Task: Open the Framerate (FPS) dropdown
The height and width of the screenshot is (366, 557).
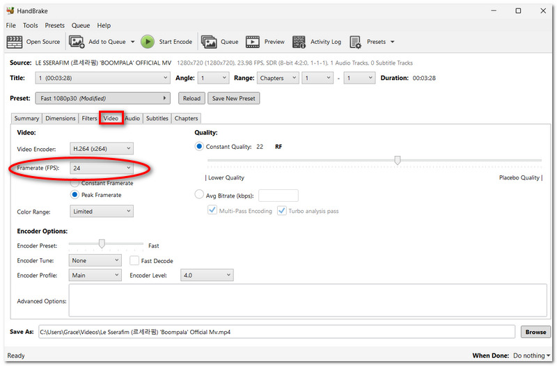Action: [x=102, y=168]
